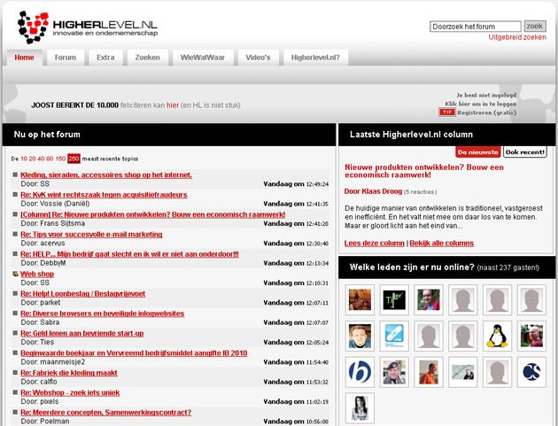Click the red TIP badge icon

click(x=446, y=112)
